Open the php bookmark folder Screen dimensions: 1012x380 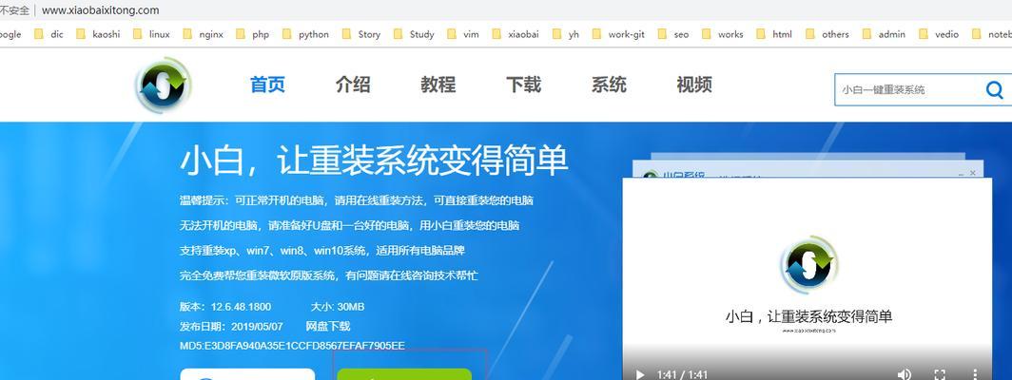tap(253, 34)
